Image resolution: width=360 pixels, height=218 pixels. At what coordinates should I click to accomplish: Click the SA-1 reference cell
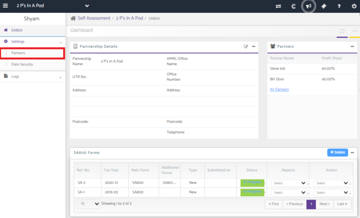(88, 192)
